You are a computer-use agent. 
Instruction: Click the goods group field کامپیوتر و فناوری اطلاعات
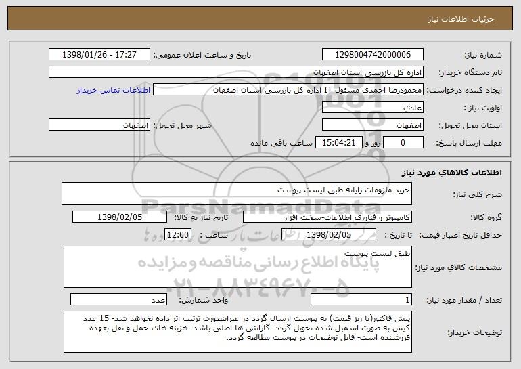click(327, 217)
